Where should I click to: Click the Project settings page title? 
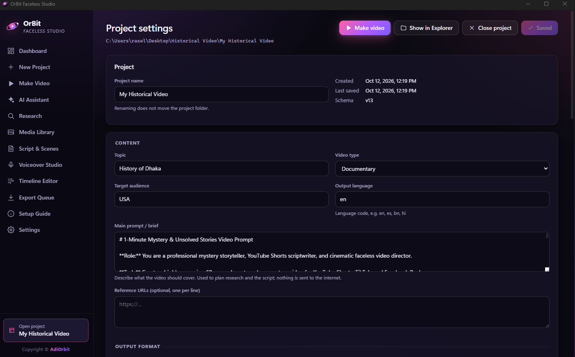coord(140,28)
